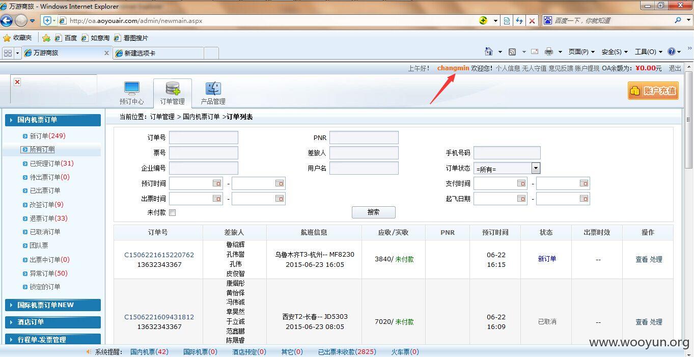Screen dimensions: 694x357
Task: Close the 万游商旅 browser tab
Action: point(106,52)
